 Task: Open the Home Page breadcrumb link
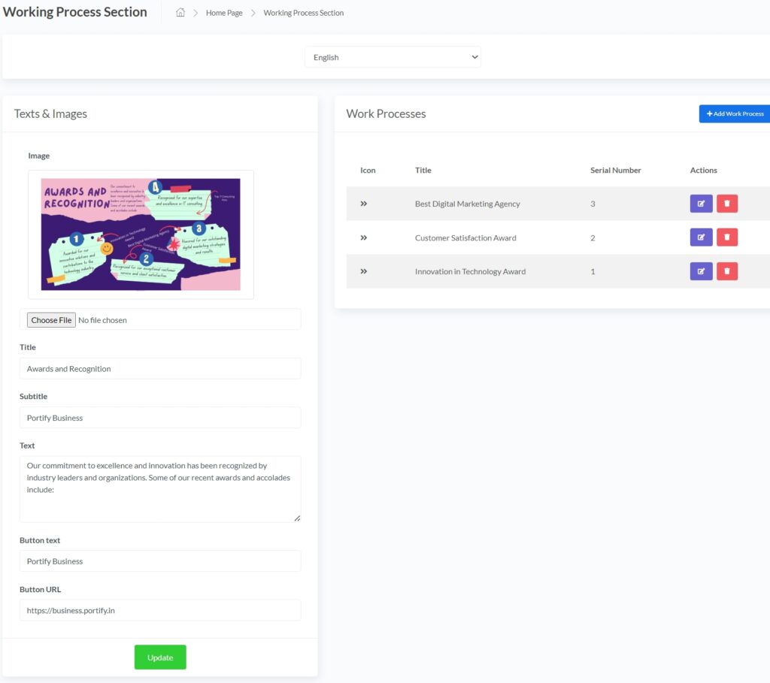224,13
